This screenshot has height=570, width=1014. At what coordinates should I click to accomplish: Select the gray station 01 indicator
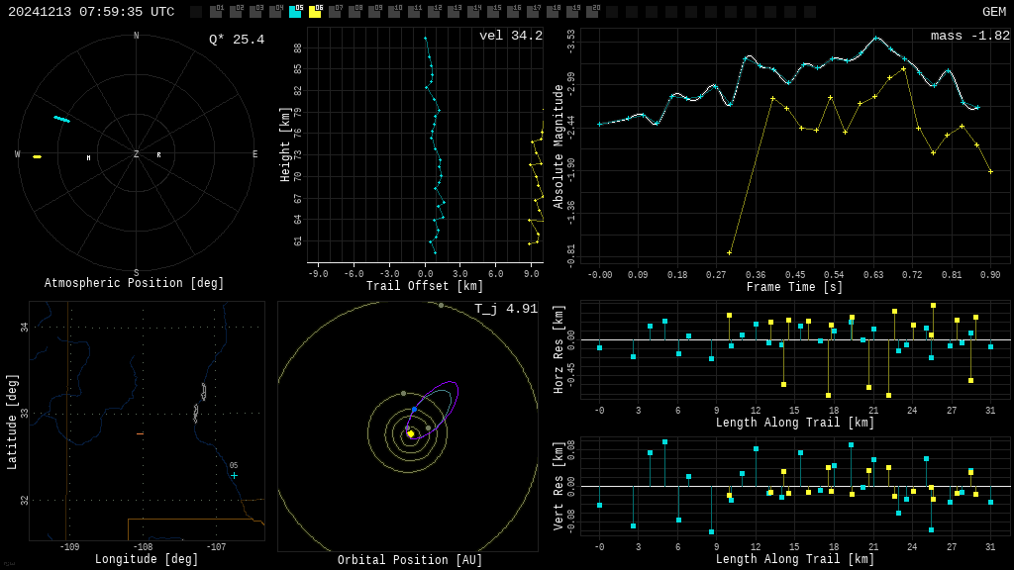click(216, 12)
